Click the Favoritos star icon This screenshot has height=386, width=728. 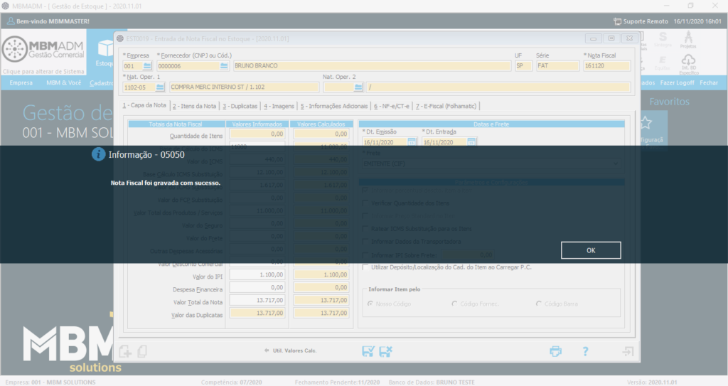click(x=646, y=123)
